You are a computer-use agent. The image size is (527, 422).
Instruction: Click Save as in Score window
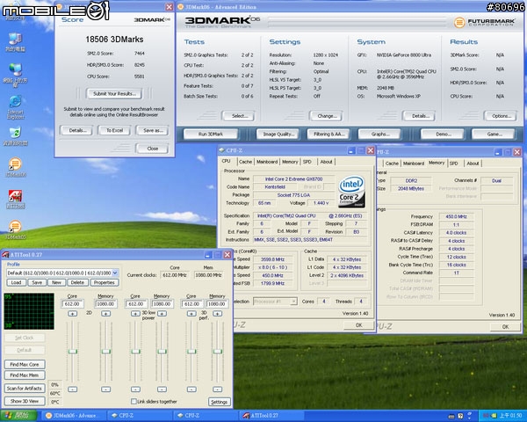click(x=153, y=130)
